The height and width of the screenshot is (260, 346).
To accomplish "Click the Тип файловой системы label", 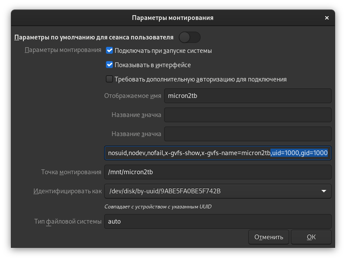I will (68, 221).
